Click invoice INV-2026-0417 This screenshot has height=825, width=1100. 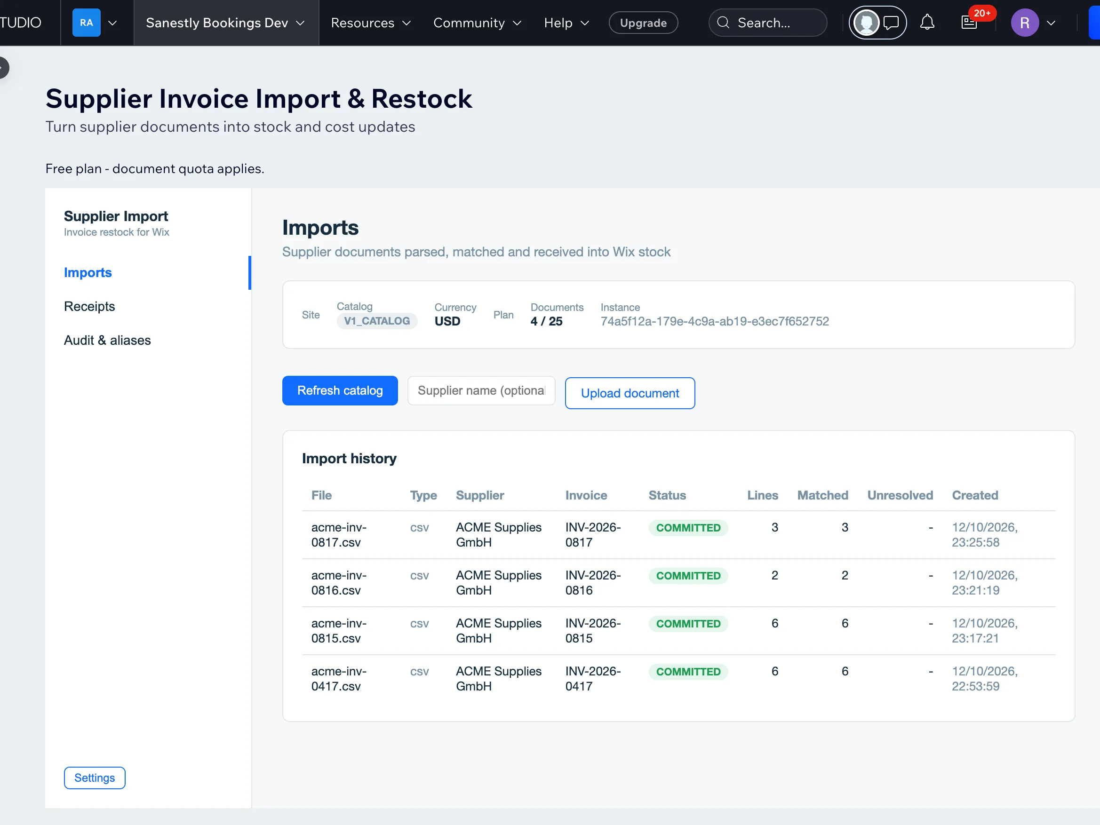point(593,678)
